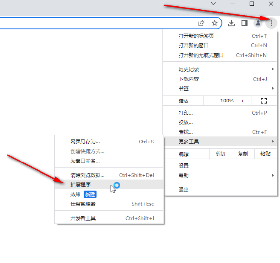The height and width of the screenshot is (263, 280).
Task: Click the 剪切 button
Action: [220, 154]
